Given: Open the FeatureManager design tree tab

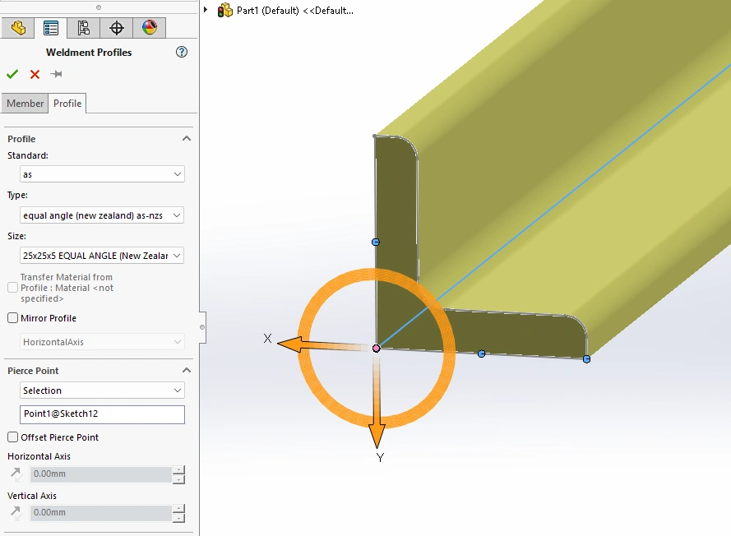Looking at the screenshot, I should tap(18, 28).
